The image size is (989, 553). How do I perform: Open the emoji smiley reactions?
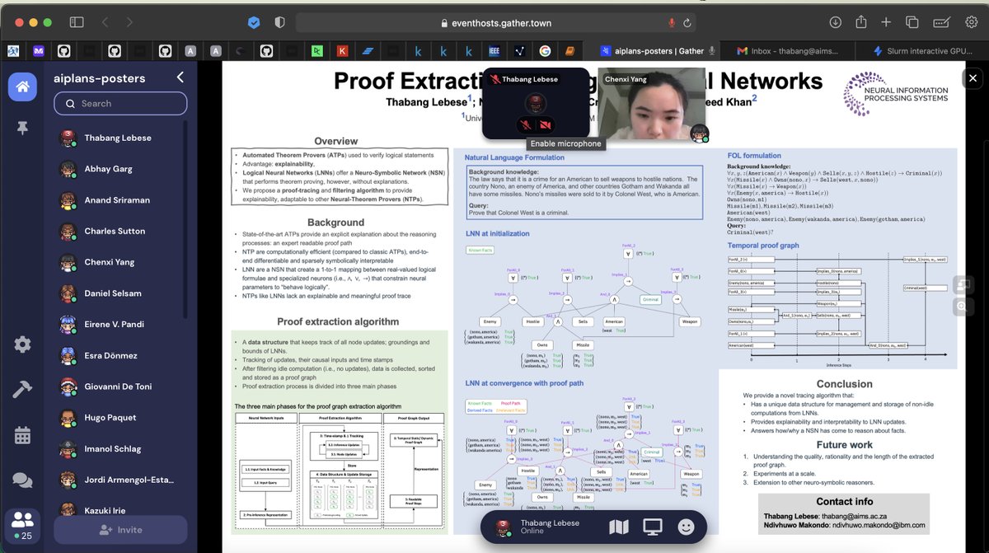(686, 526)
